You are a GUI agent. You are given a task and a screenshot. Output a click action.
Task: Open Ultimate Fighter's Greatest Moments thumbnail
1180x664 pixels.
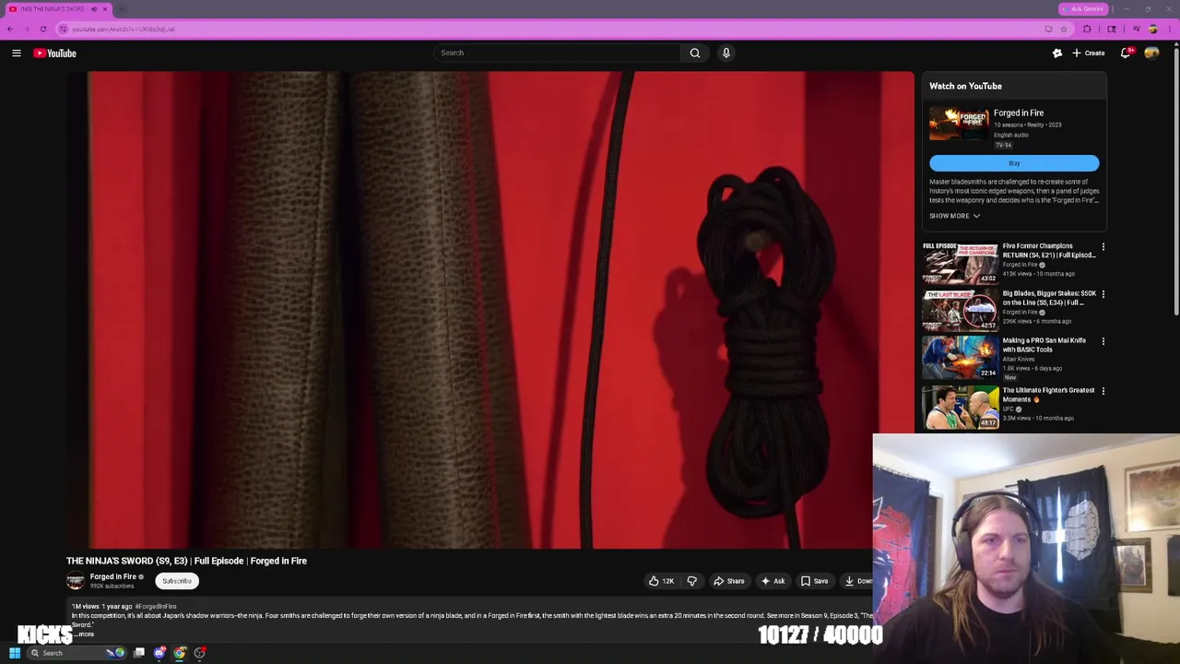960,407
